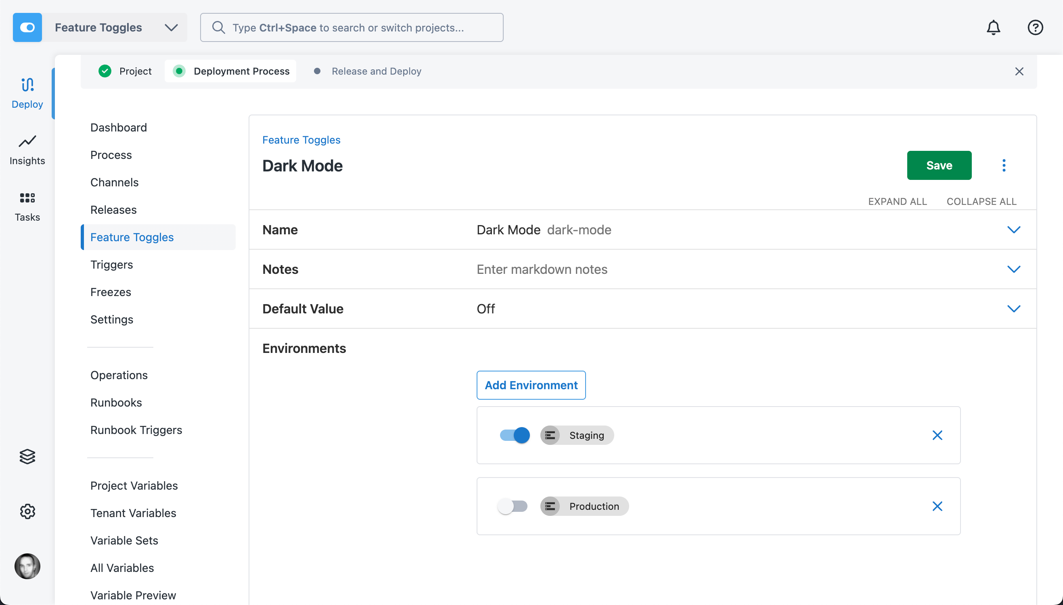Open the user avatar profile
Image resolution: width=1063 pixels, height=605 pixels.
(x=27, y=566)
